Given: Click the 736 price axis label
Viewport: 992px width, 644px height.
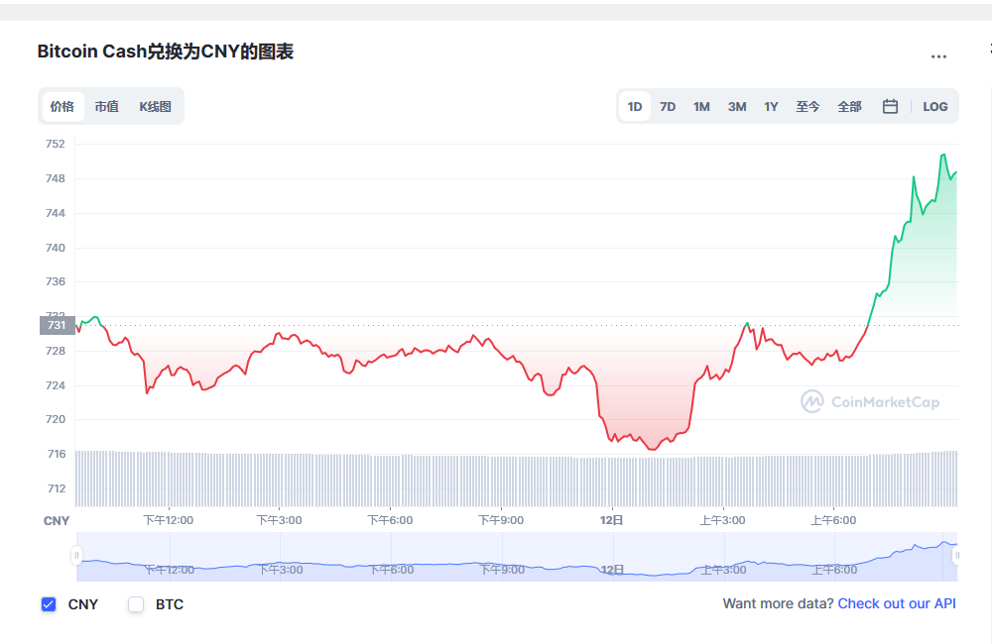Looking at the screenshot, I should [x=55, y=281].
